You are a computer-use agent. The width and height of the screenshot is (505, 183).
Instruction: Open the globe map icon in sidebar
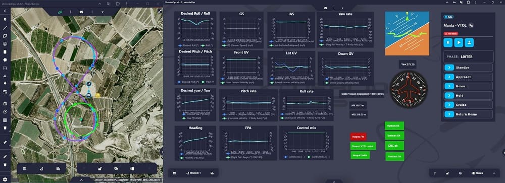(5, 44)
